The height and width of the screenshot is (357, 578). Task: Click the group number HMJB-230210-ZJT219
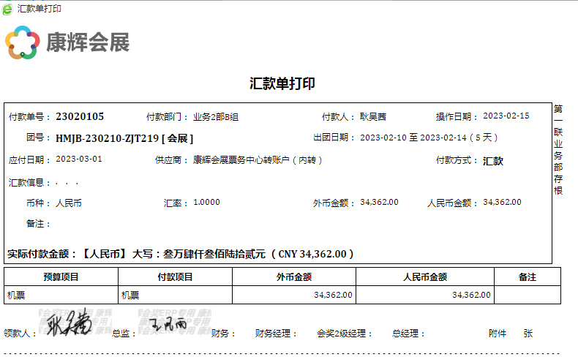click(107, 138)
